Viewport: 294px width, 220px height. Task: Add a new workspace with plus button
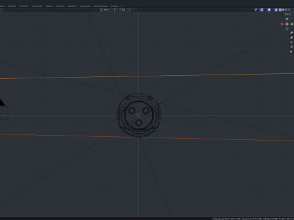(121, 6)
